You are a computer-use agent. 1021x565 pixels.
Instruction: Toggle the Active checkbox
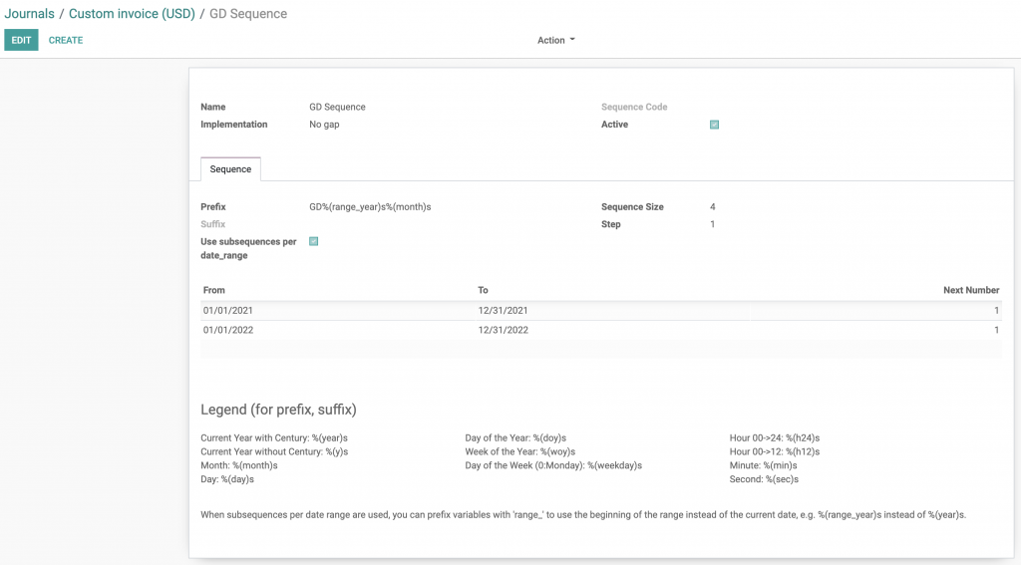714,125
